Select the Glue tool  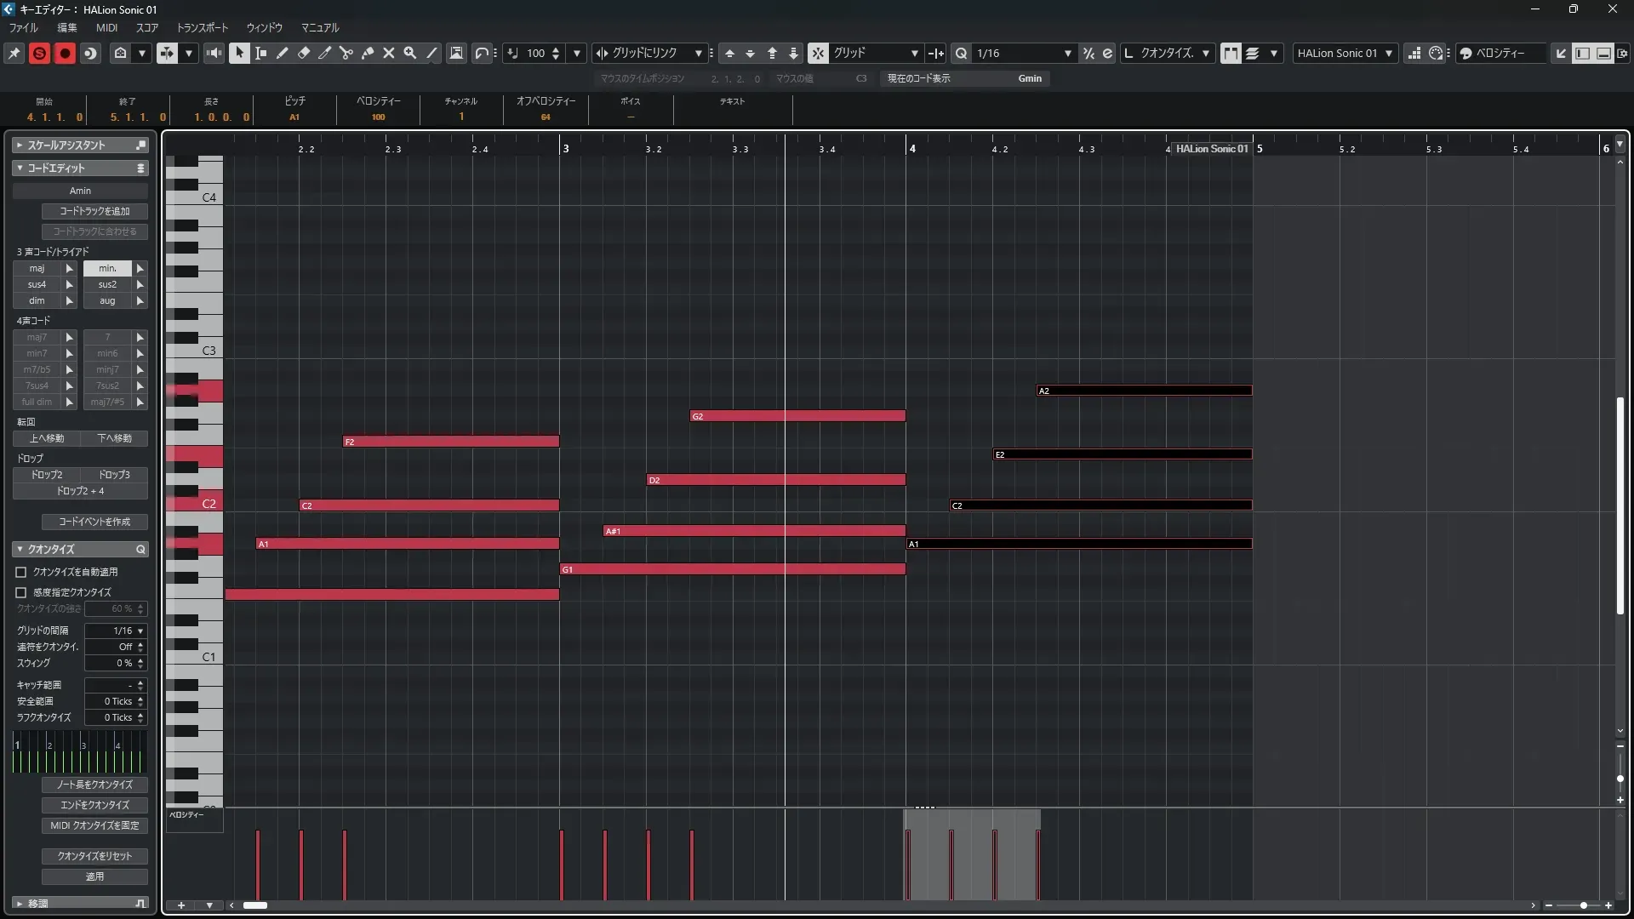[x=368, y=53]
